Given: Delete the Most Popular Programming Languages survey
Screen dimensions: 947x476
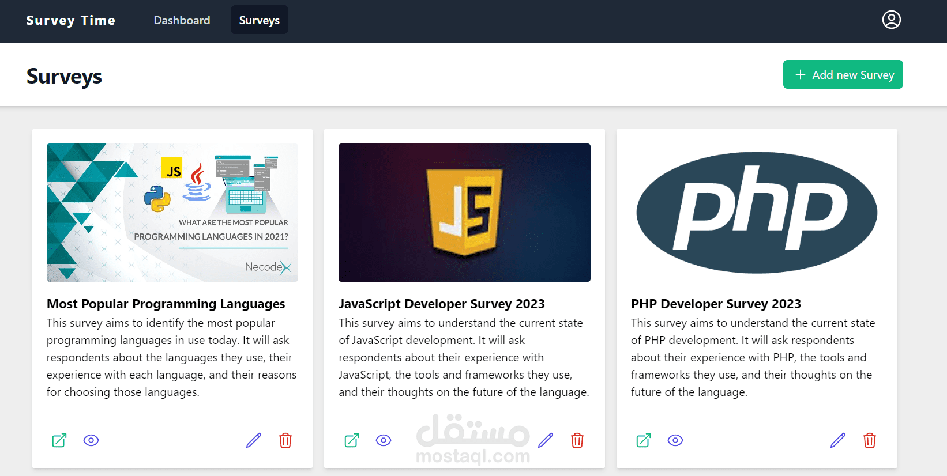Looking at the screenshot, I should point(285,440).
